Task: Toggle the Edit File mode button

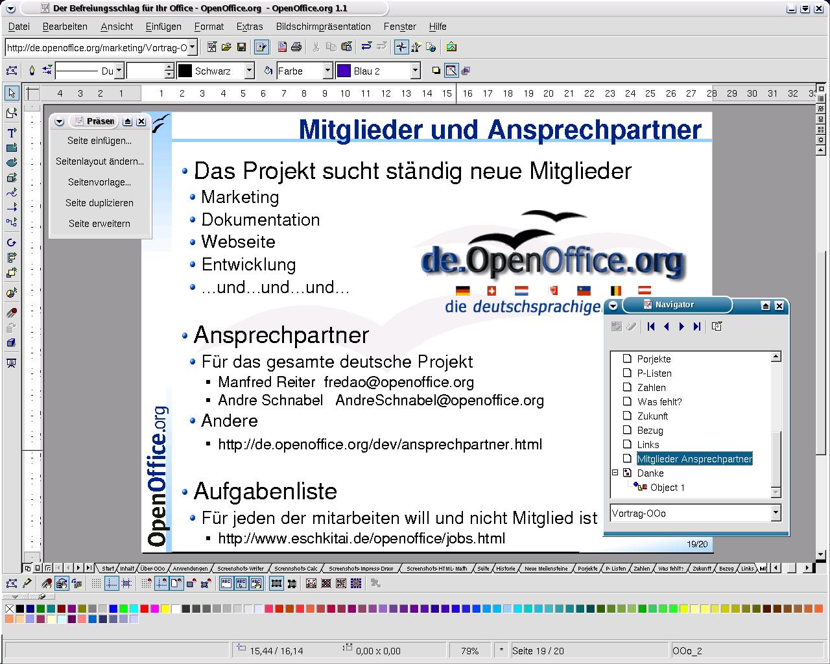Action: (261, 47)
